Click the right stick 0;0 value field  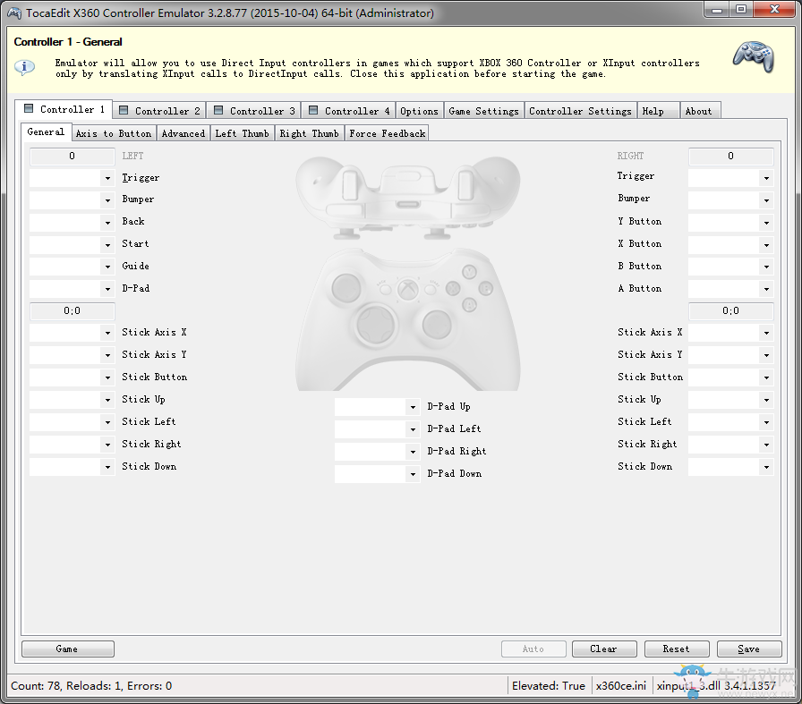731,310
